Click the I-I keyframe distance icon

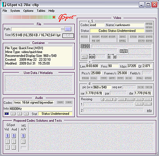[112, 57]
